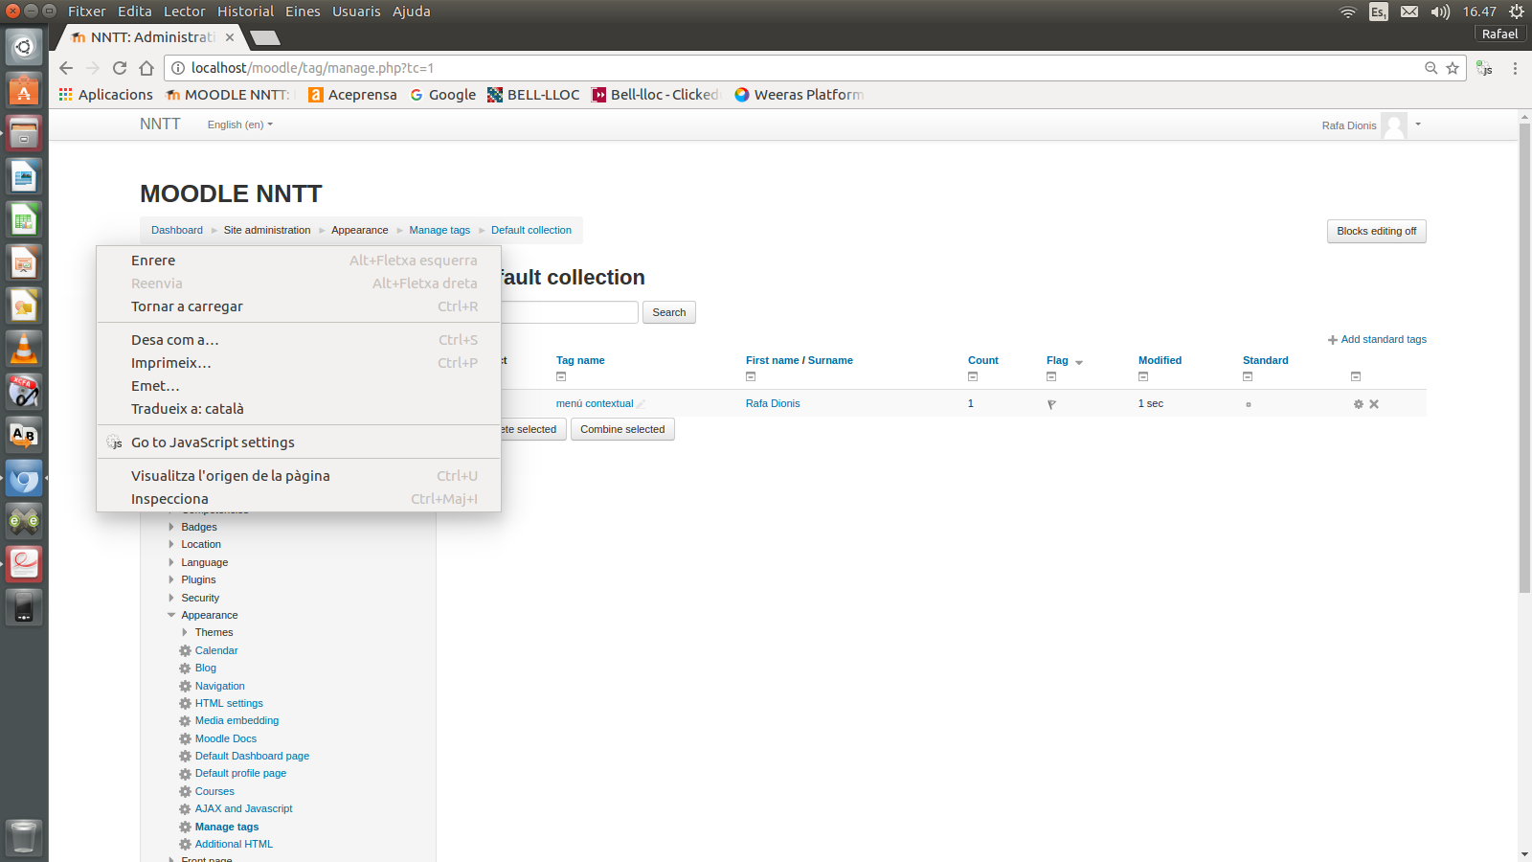Click site information icon before localhost URL

pyautogui.click(x=177, y=68)
